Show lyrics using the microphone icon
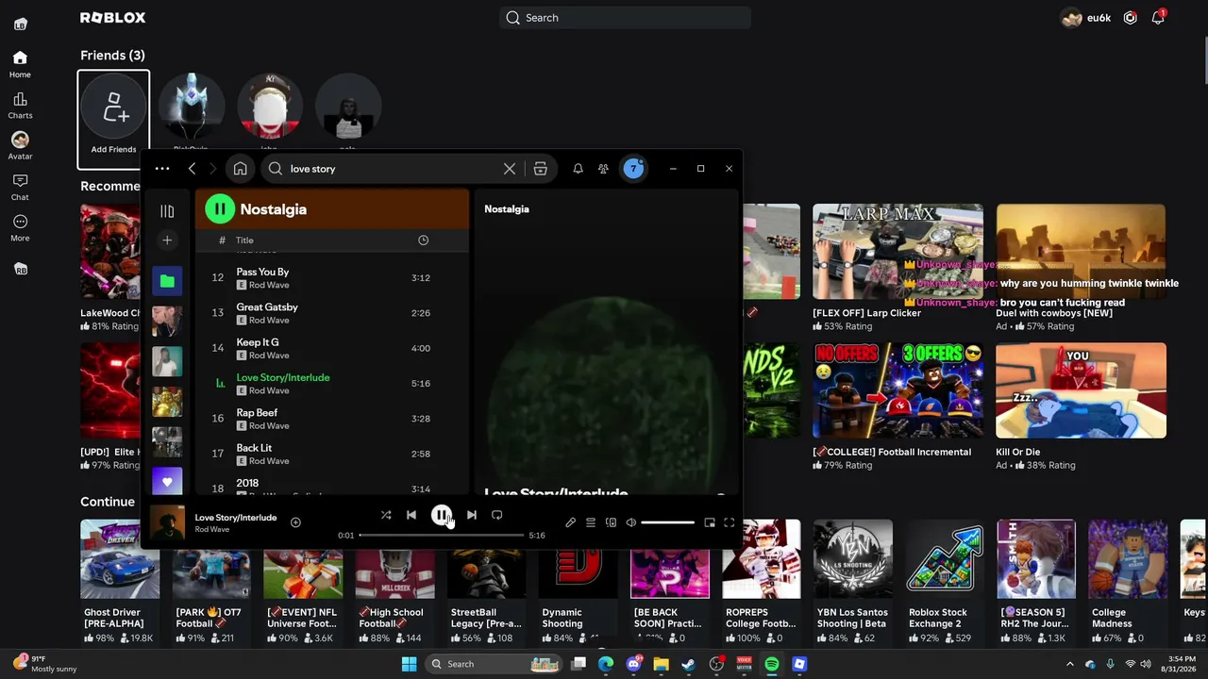 point(570,522)
